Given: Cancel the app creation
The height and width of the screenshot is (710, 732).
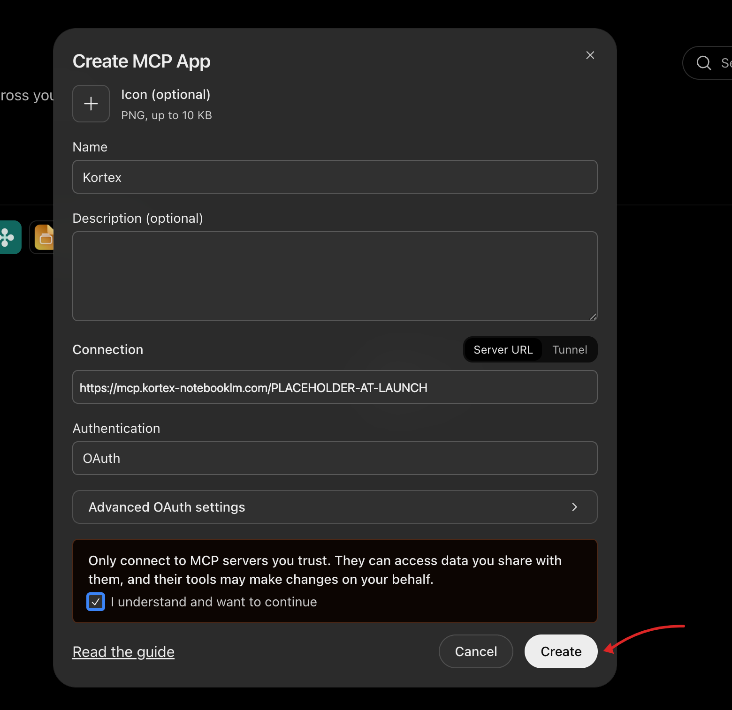Looking at the screenshot, I should coord(476,651).
